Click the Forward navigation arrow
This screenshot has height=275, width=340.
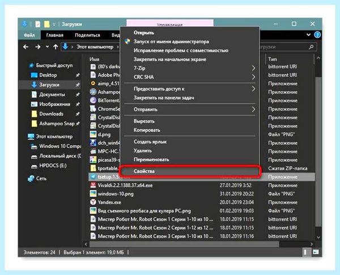[38, 46]
